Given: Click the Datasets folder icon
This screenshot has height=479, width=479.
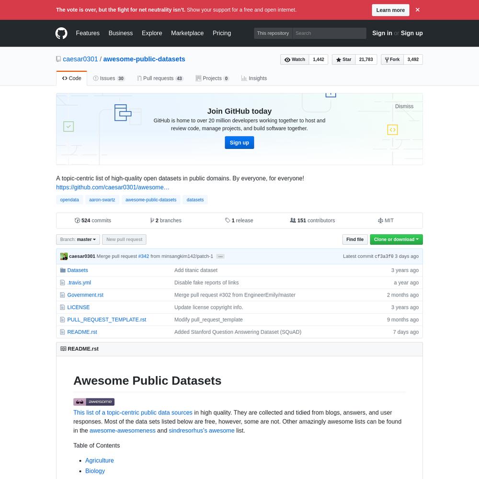Looking at the screenshot, I should (x=63, y=270).
